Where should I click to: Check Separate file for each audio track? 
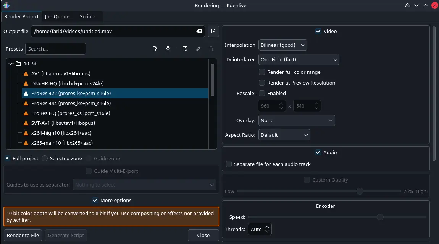pos(228,164)
